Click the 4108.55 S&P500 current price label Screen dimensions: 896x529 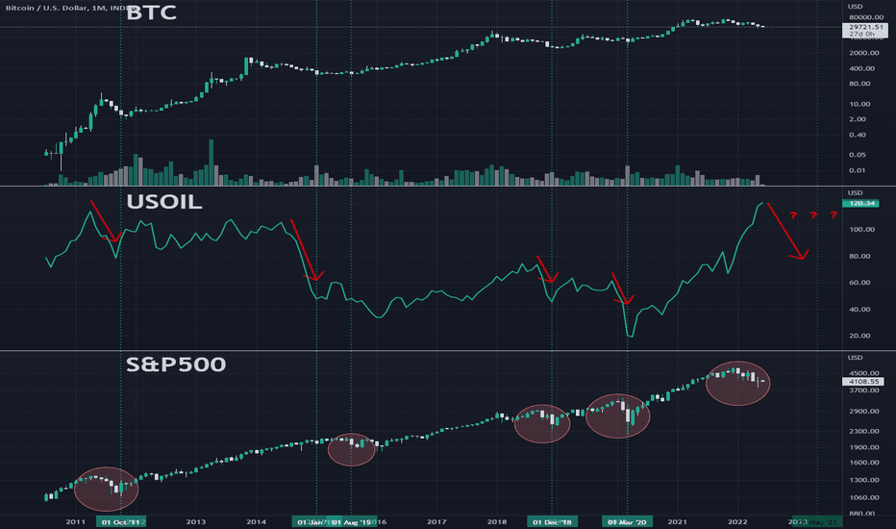pyautogui.click(x=863, y=382)
